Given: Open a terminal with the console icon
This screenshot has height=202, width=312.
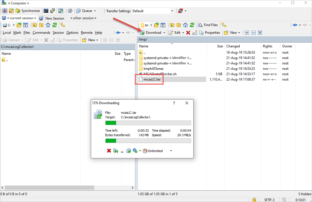Looking at the screenshot, I should coord(46,11).
